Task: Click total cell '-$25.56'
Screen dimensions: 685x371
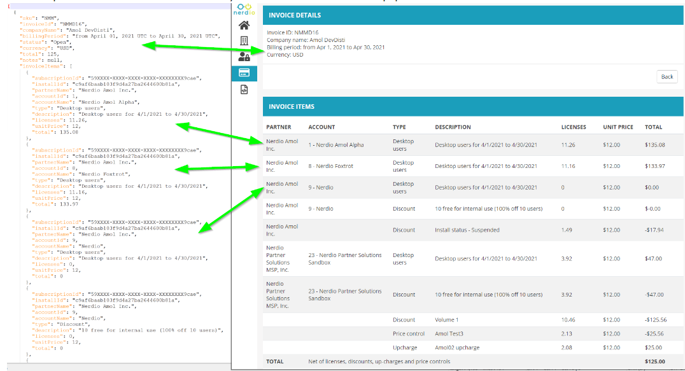Action: (654, 334)
